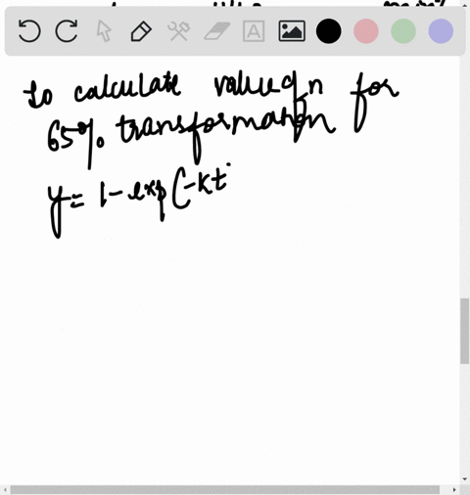Insert an image with picture icon
470x495 pixels.
click(292, 31)
